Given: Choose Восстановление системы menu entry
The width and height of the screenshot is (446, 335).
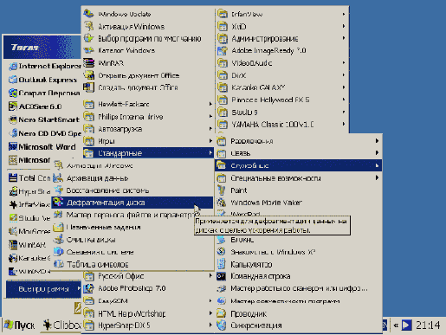Looking at the screenshot, I should (133, 190).
